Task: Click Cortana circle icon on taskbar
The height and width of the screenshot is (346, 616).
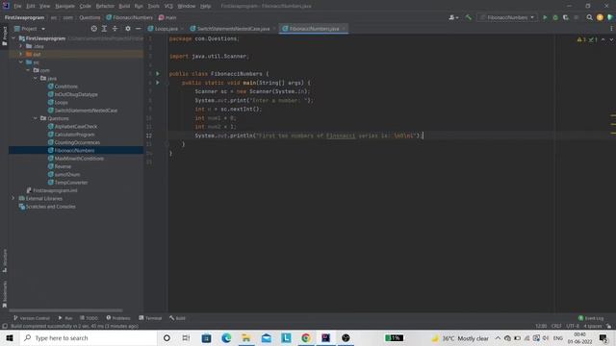Action: click(167, 337)
